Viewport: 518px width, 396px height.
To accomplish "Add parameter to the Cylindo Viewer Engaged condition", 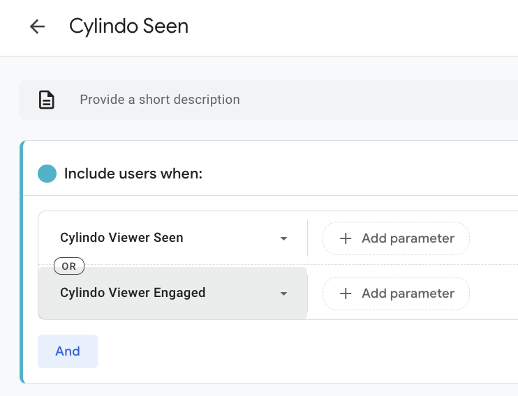I will click(396, 294).
